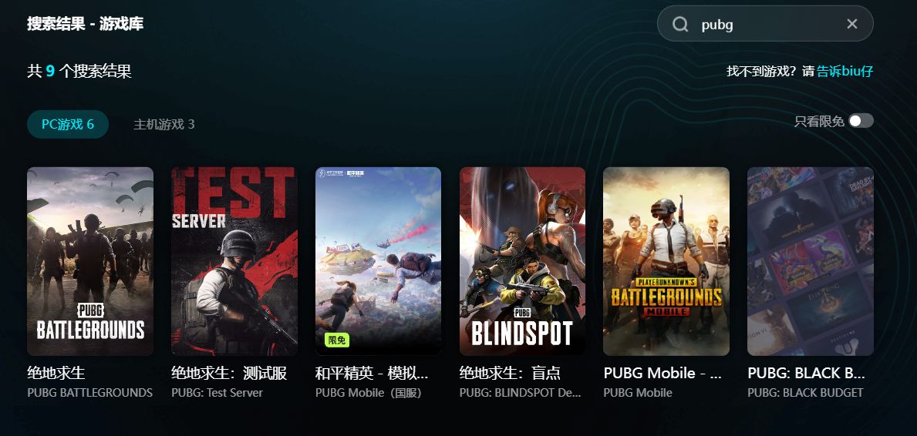This screenshot has width=917, height=436.
Task: Click the 绝地求生:盲点 title text
Action: click(510, 374)
